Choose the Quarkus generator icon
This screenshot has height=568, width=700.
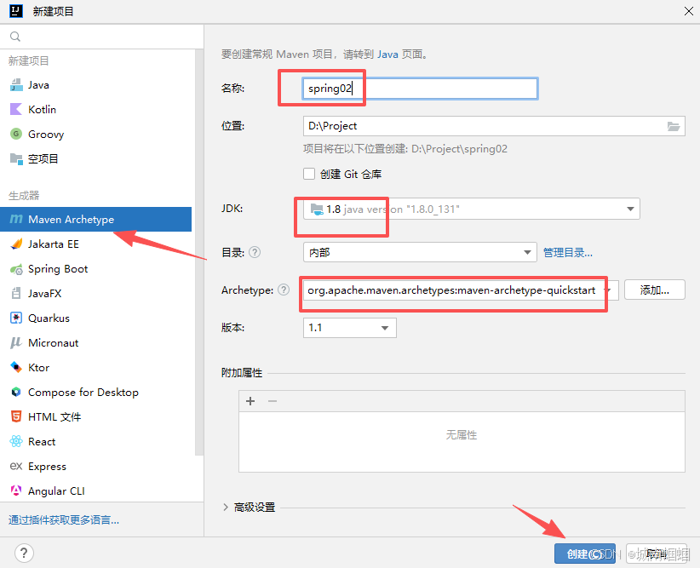pyautogui.click(x=15, y=318)
